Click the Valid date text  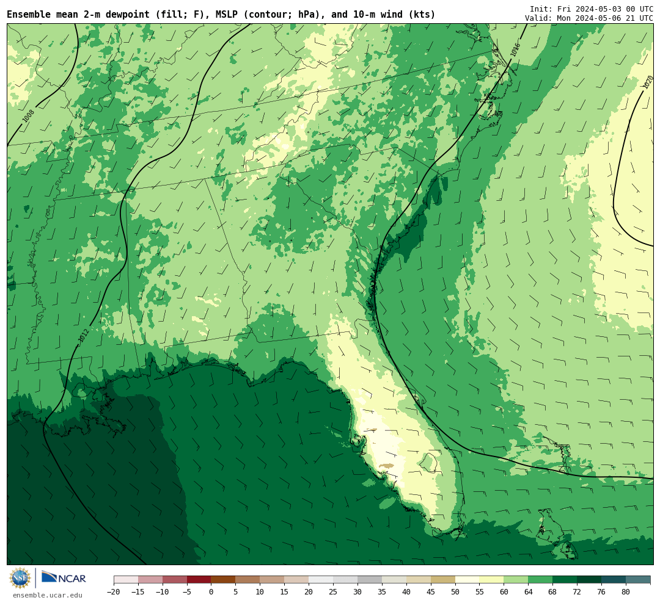click(589, 18)
